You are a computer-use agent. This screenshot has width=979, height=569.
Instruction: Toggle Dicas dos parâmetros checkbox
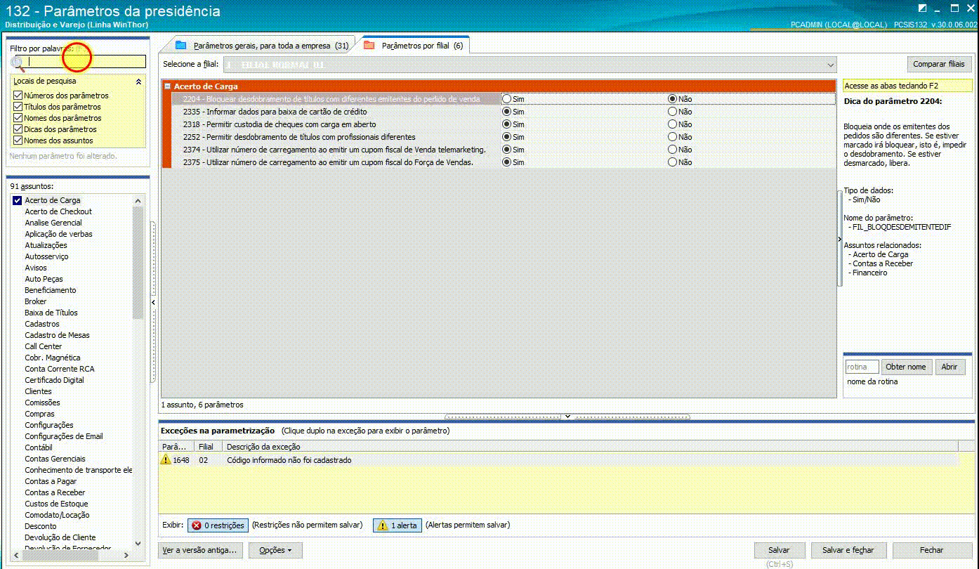coord(18,129)
